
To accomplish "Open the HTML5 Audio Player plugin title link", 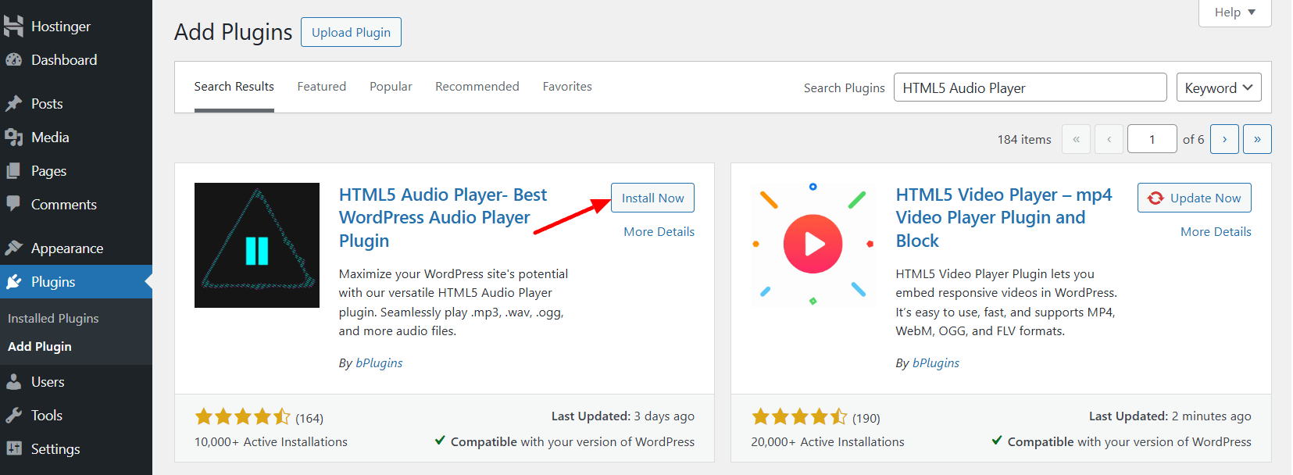I will click(x=443, y=218).
